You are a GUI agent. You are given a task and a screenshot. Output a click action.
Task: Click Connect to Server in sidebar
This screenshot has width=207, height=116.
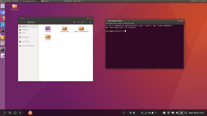pos(28,46)
